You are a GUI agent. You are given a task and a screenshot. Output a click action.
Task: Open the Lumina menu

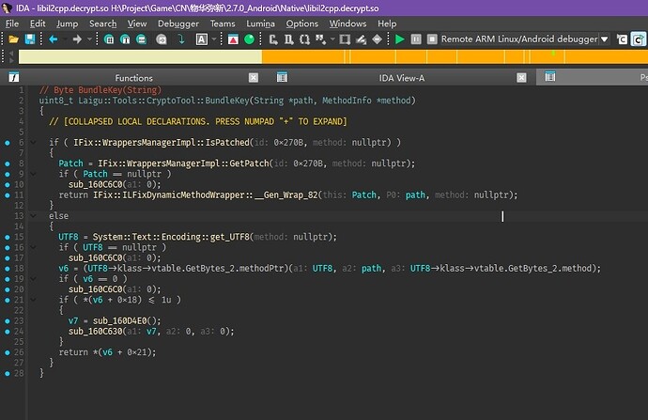click(260, 23)
